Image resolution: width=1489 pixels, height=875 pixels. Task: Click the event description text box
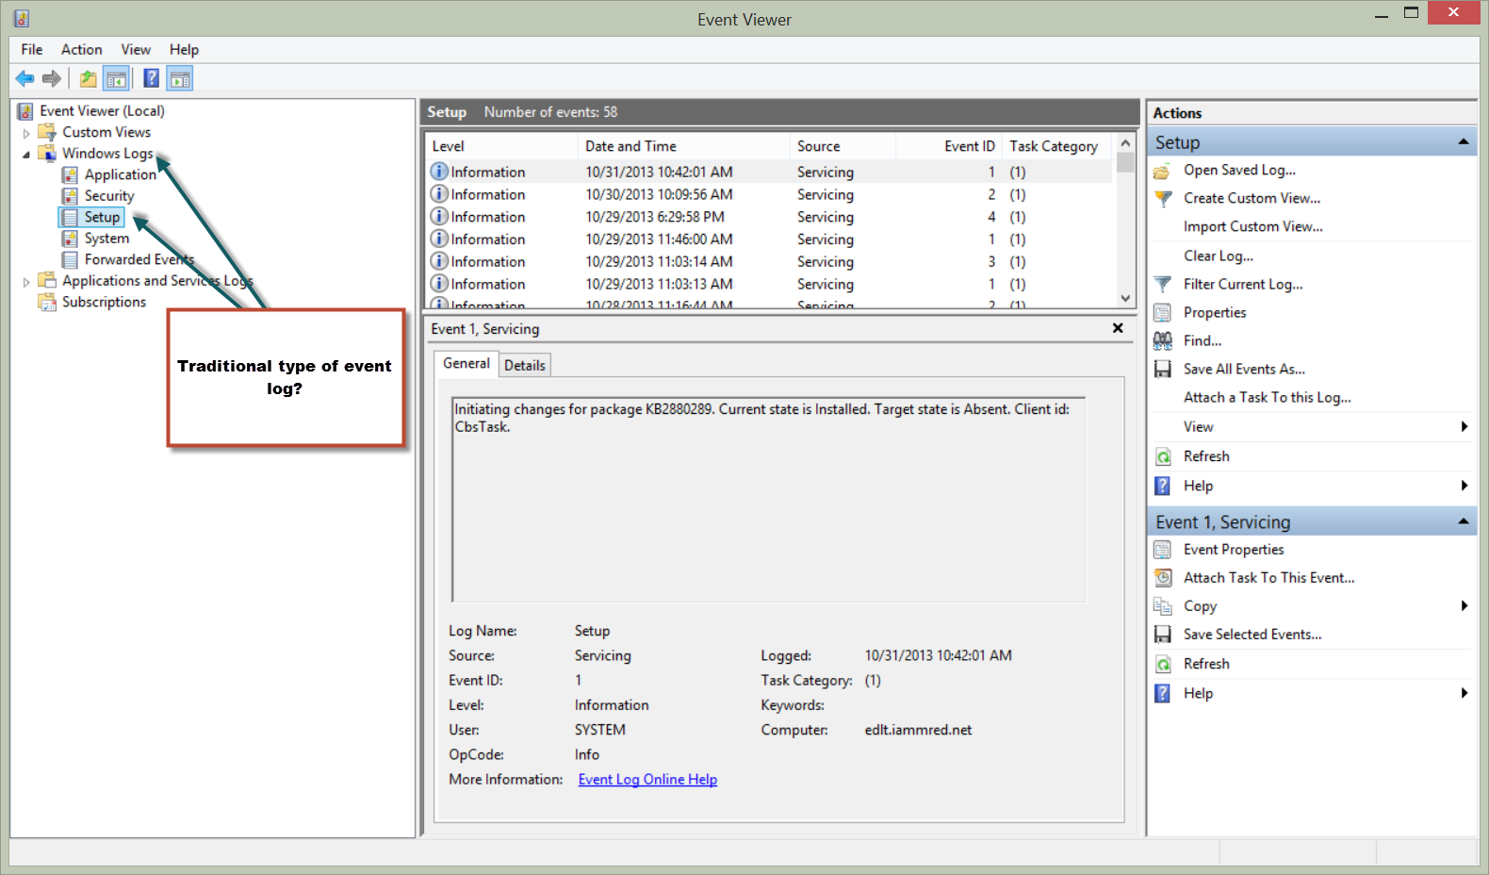pos(769,500)
